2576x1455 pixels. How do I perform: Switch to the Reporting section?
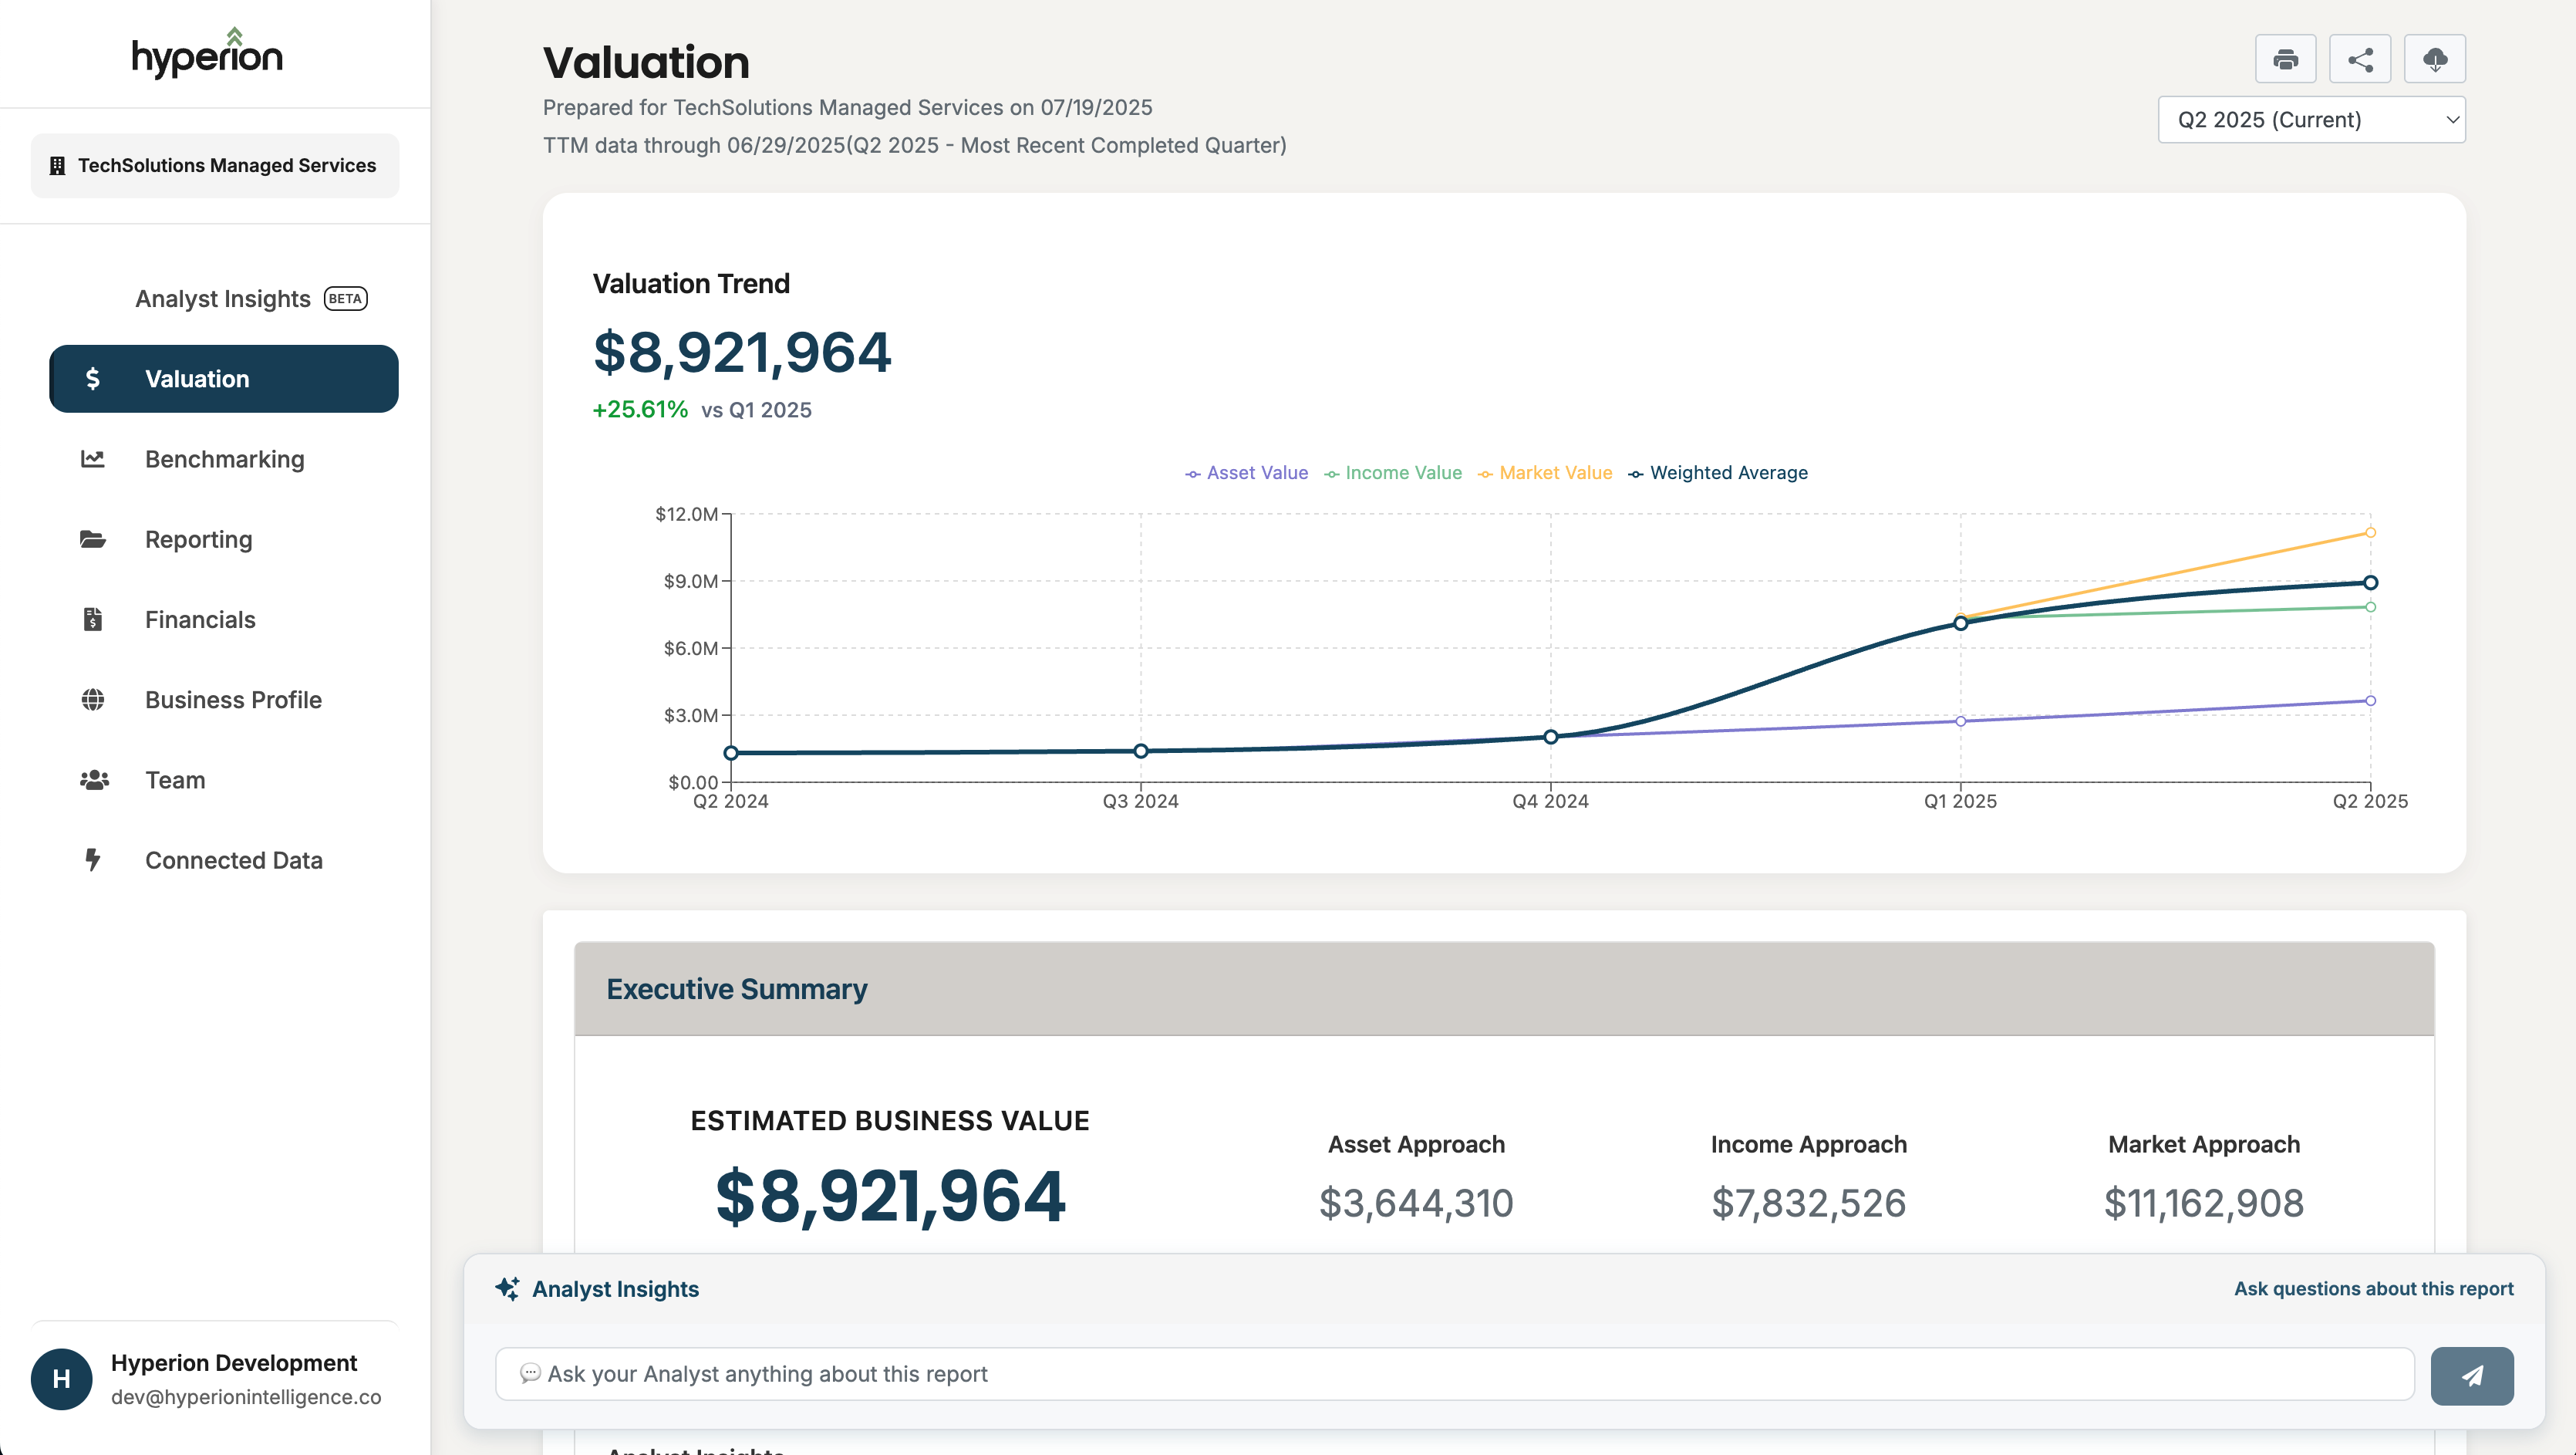[198, 539]
